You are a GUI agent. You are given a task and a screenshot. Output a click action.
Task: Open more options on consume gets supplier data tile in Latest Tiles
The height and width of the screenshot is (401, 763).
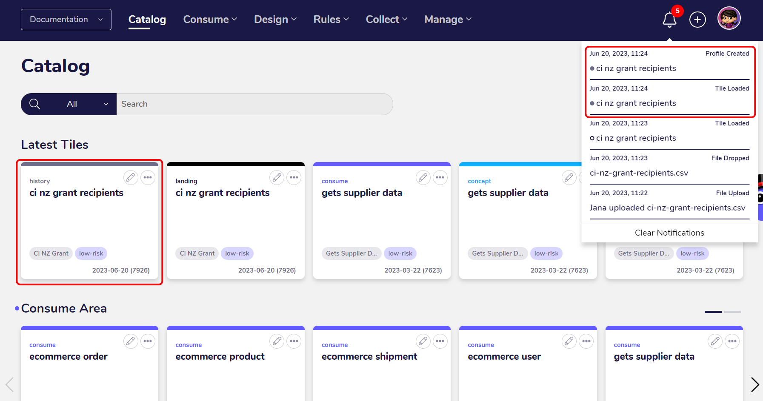(440, 177)
